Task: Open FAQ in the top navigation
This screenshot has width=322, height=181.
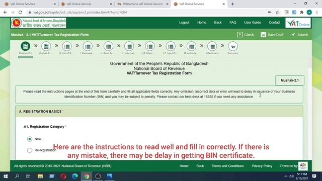Action: 233,22
